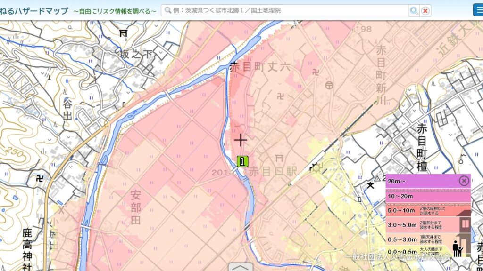Click the torii symbol above 坂之下
The width and height of the screenshot is (483, 271).
[124, 33]
